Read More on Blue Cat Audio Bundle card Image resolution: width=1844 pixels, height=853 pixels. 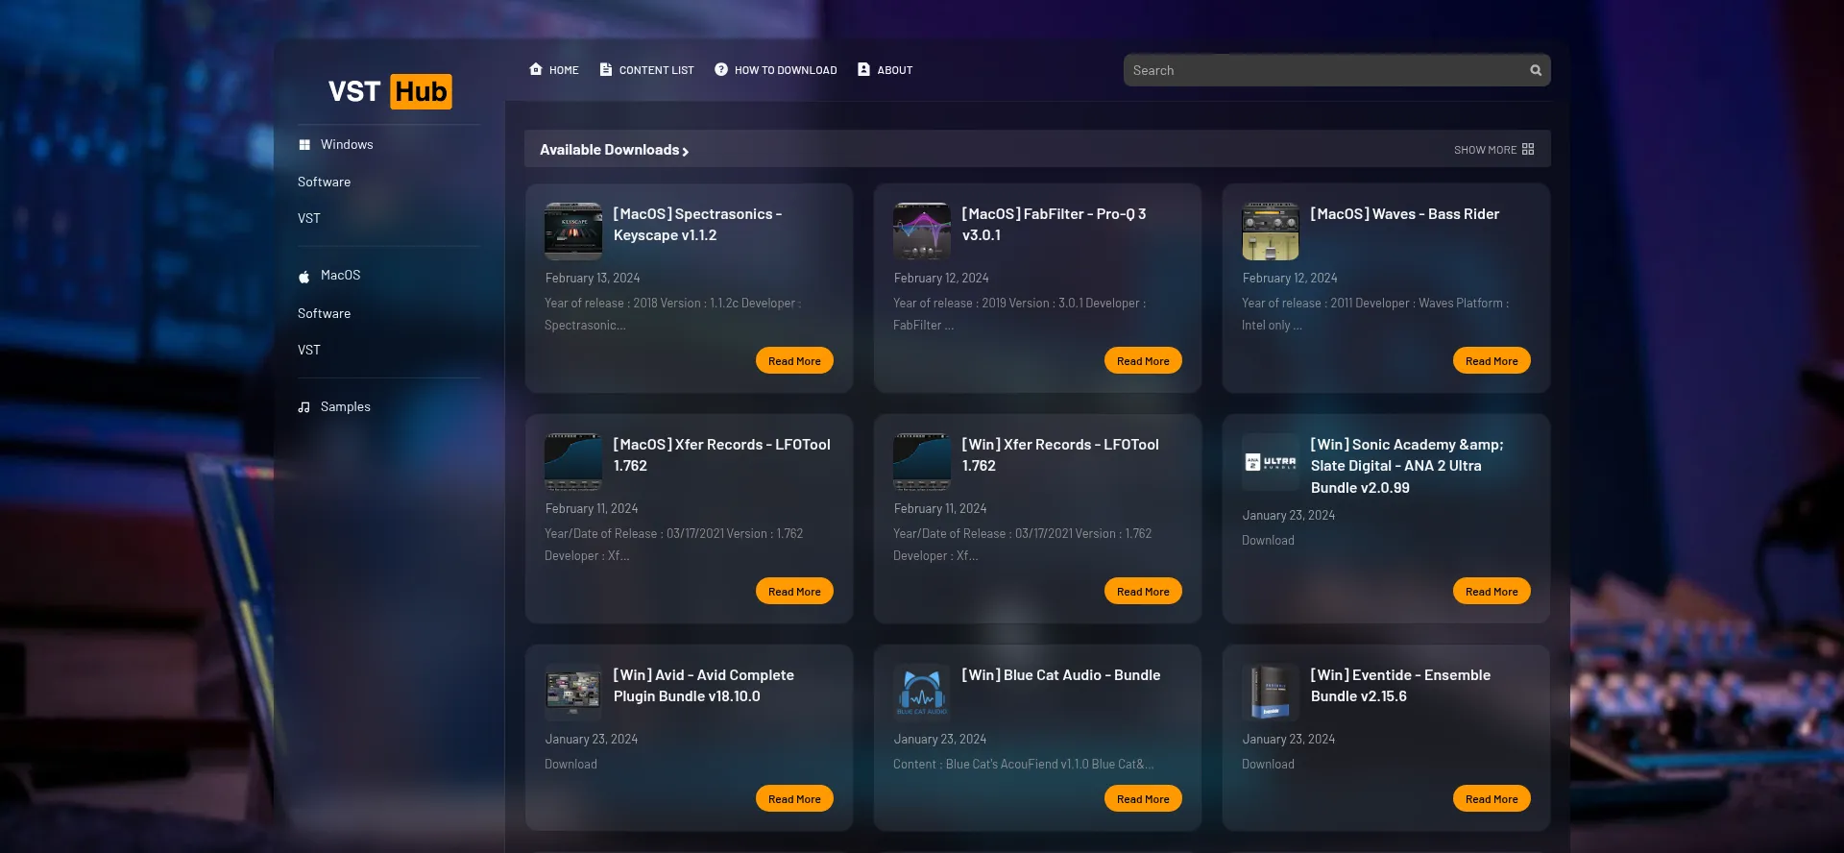coord(1143,798)
